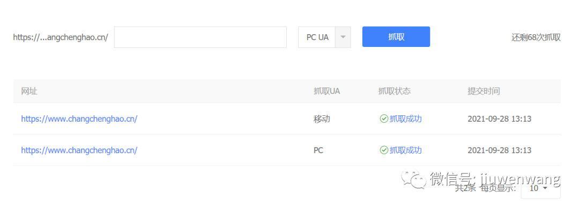Click the blue 抓取 button

(x=396, y=37)
